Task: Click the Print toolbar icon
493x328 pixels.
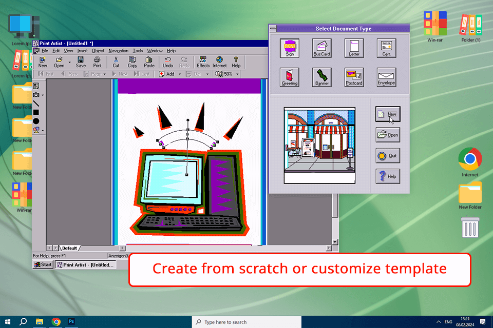Action: [97, 62]
